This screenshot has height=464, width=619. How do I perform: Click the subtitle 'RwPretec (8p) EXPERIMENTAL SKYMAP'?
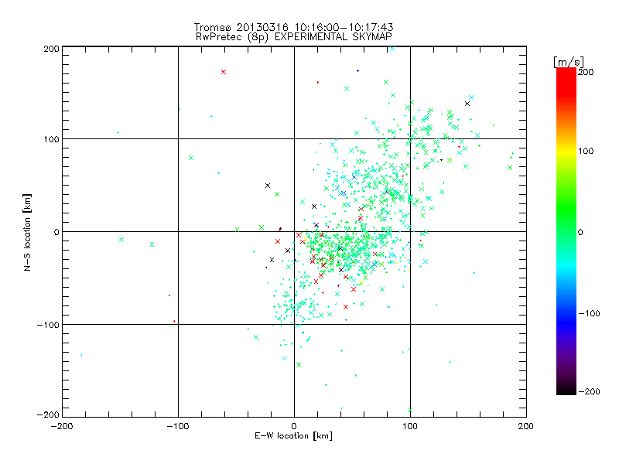294,37
